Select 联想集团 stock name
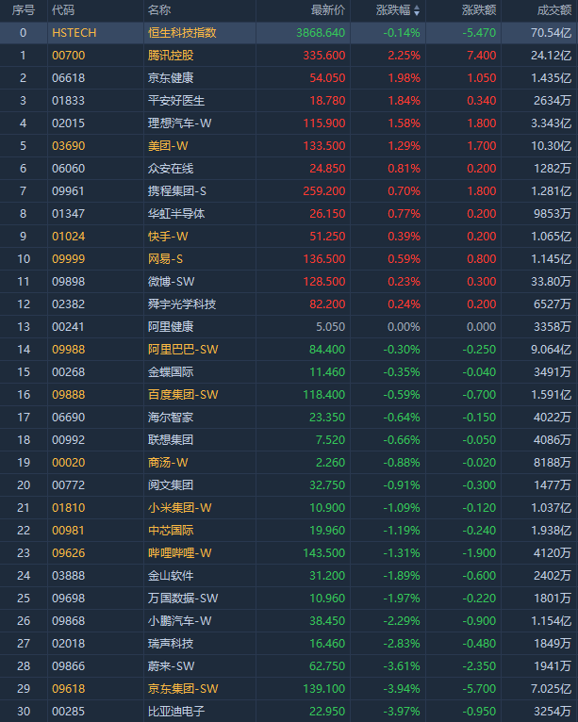Viewport: 578px width, 722px height. coord(171,439)
